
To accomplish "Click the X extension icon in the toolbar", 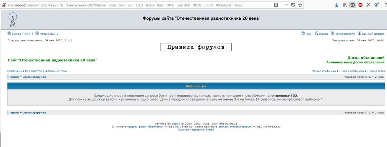I will 368,5.
